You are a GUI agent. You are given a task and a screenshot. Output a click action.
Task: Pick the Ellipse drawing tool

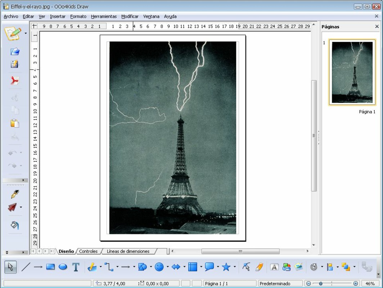(63, 267)
